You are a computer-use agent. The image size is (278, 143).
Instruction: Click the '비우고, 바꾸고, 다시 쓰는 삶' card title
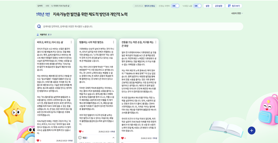[x=50, y=42]
